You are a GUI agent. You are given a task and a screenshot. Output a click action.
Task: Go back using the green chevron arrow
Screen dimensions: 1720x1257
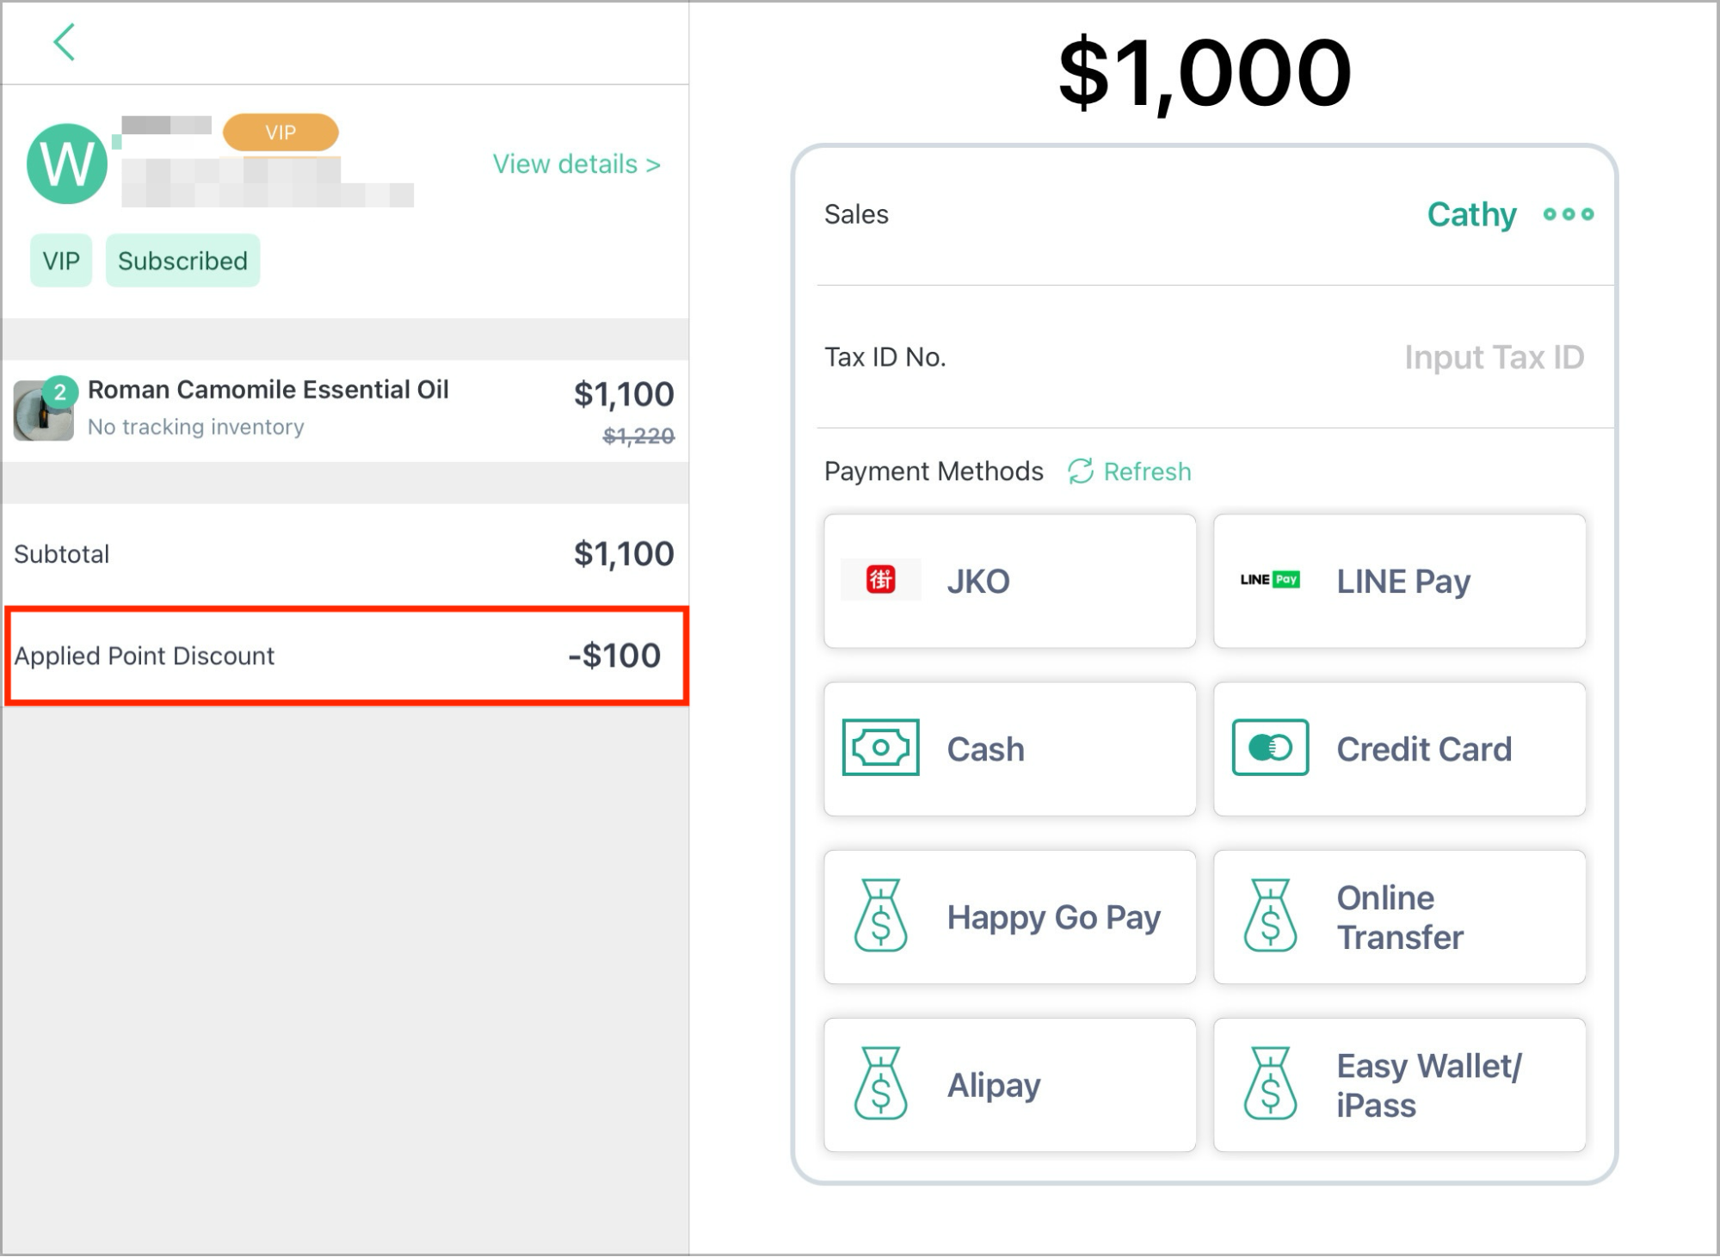[x=65, y=42]
